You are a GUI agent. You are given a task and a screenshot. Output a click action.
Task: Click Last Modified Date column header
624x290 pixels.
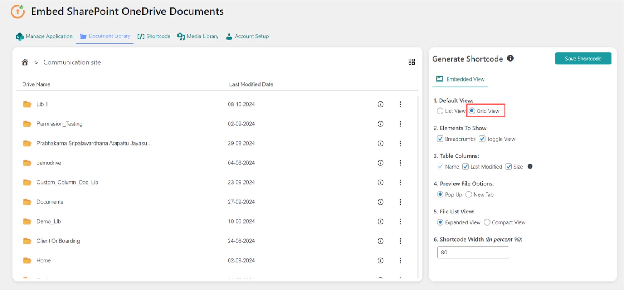click(x=251, y=84)
